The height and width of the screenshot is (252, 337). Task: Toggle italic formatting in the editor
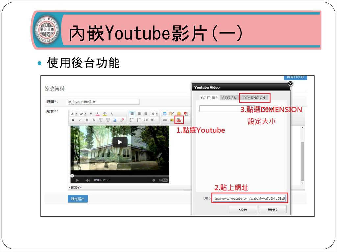click(x=80, y=120)
